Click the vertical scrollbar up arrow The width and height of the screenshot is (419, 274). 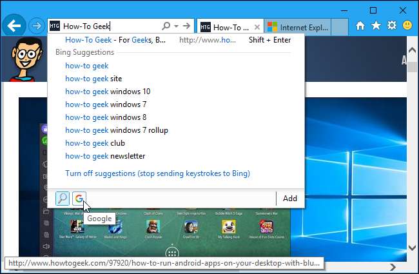click(412, 50)
